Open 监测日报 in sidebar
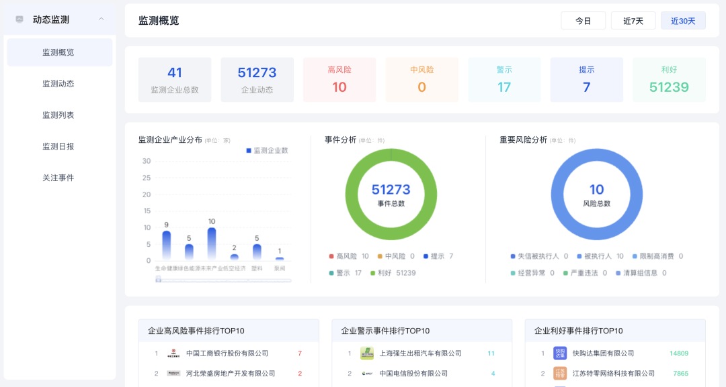Screen dimensions: 726x387 pos(60,146)
